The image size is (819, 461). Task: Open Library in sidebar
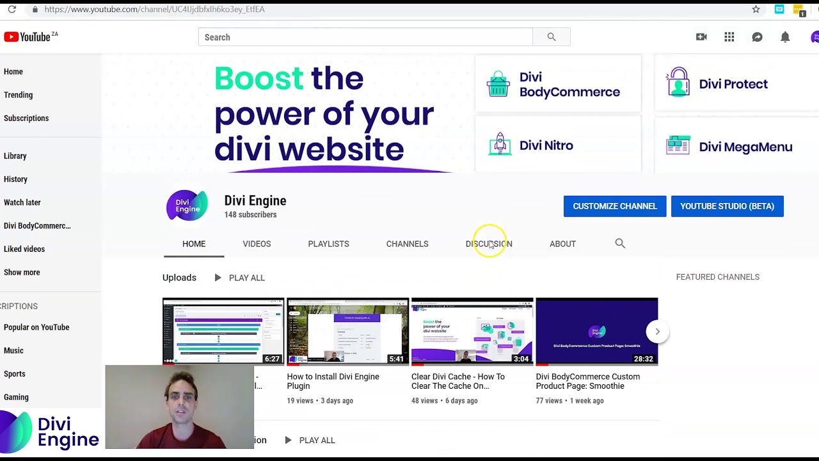(15, 156)
